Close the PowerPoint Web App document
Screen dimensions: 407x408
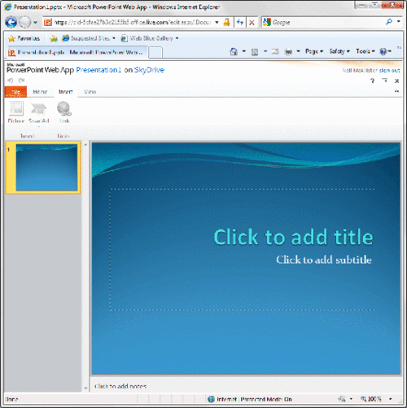[396, 81]
